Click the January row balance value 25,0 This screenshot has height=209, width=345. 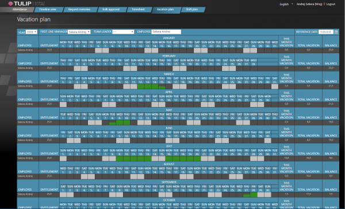(x=331, y=50)
